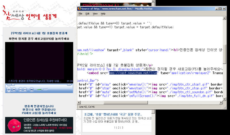Viewport: 230px width, 135px height.
Task: Click the horizontal scroll right arrow in source view
Action: [221, 102]
